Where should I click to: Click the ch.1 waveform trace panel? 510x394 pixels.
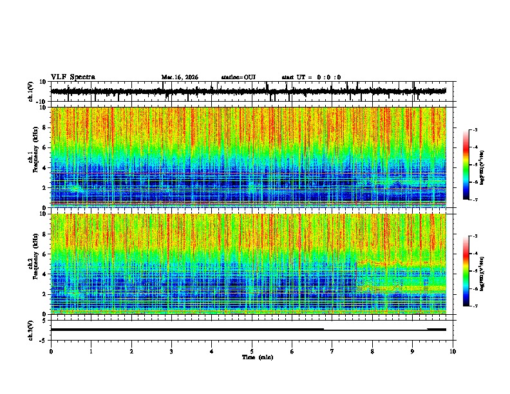(252, 91)
